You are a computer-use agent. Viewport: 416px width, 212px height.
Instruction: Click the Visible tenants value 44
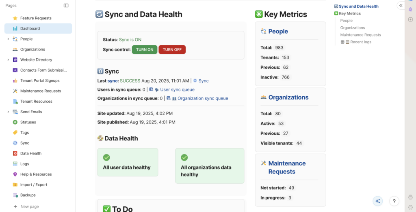(299, 143)
